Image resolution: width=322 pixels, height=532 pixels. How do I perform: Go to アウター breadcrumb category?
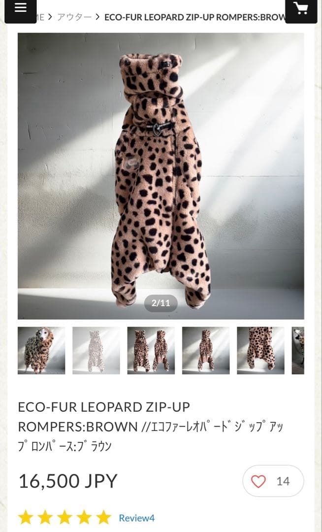pyautogui.click(x=74, y=17)
